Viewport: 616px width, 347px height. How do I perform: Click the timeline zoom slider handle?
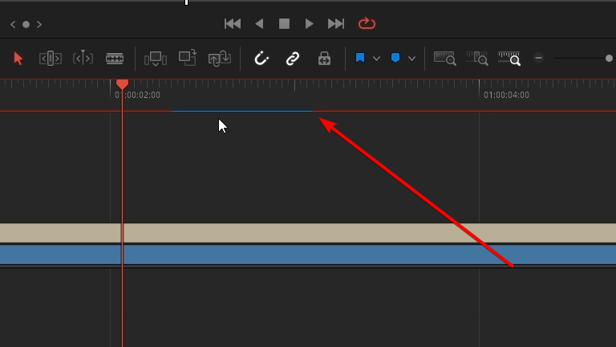pyautogui.click(x=609, y=58)
